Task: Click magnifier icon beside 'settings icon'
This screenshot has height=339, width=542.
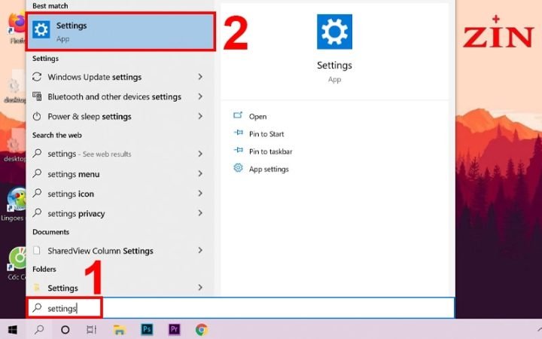Action: coord(37,193)
